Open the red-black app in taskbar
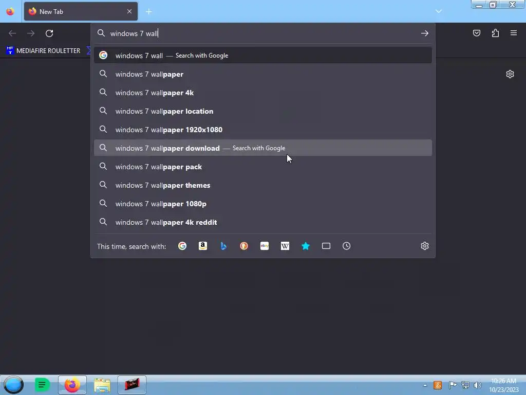 pos(132,385)
